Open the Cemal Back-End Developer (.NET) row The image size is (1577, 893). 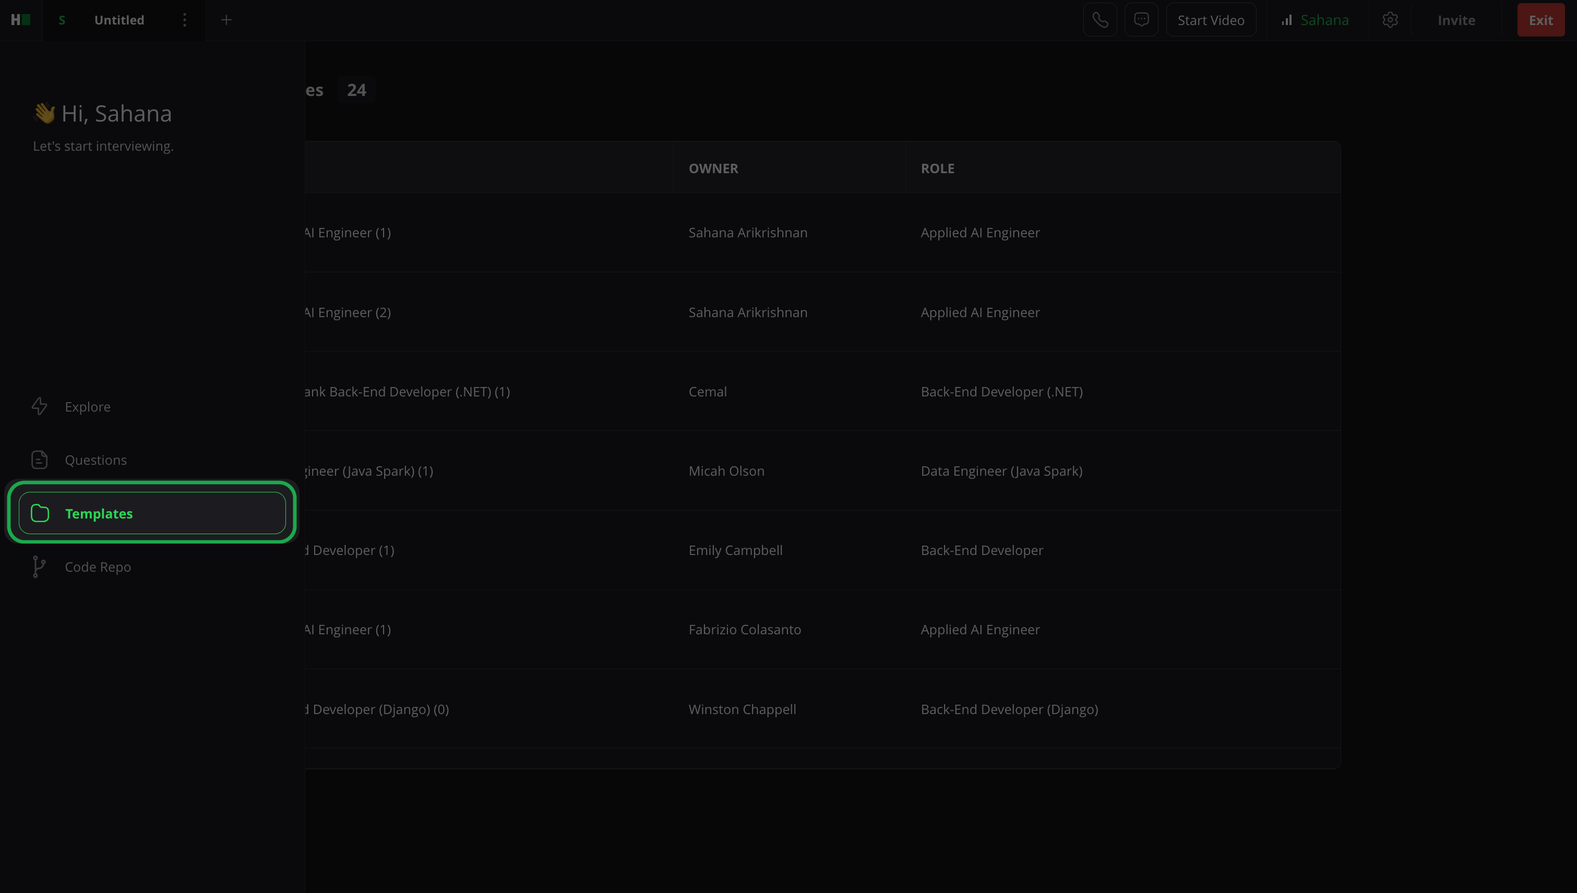707,391
